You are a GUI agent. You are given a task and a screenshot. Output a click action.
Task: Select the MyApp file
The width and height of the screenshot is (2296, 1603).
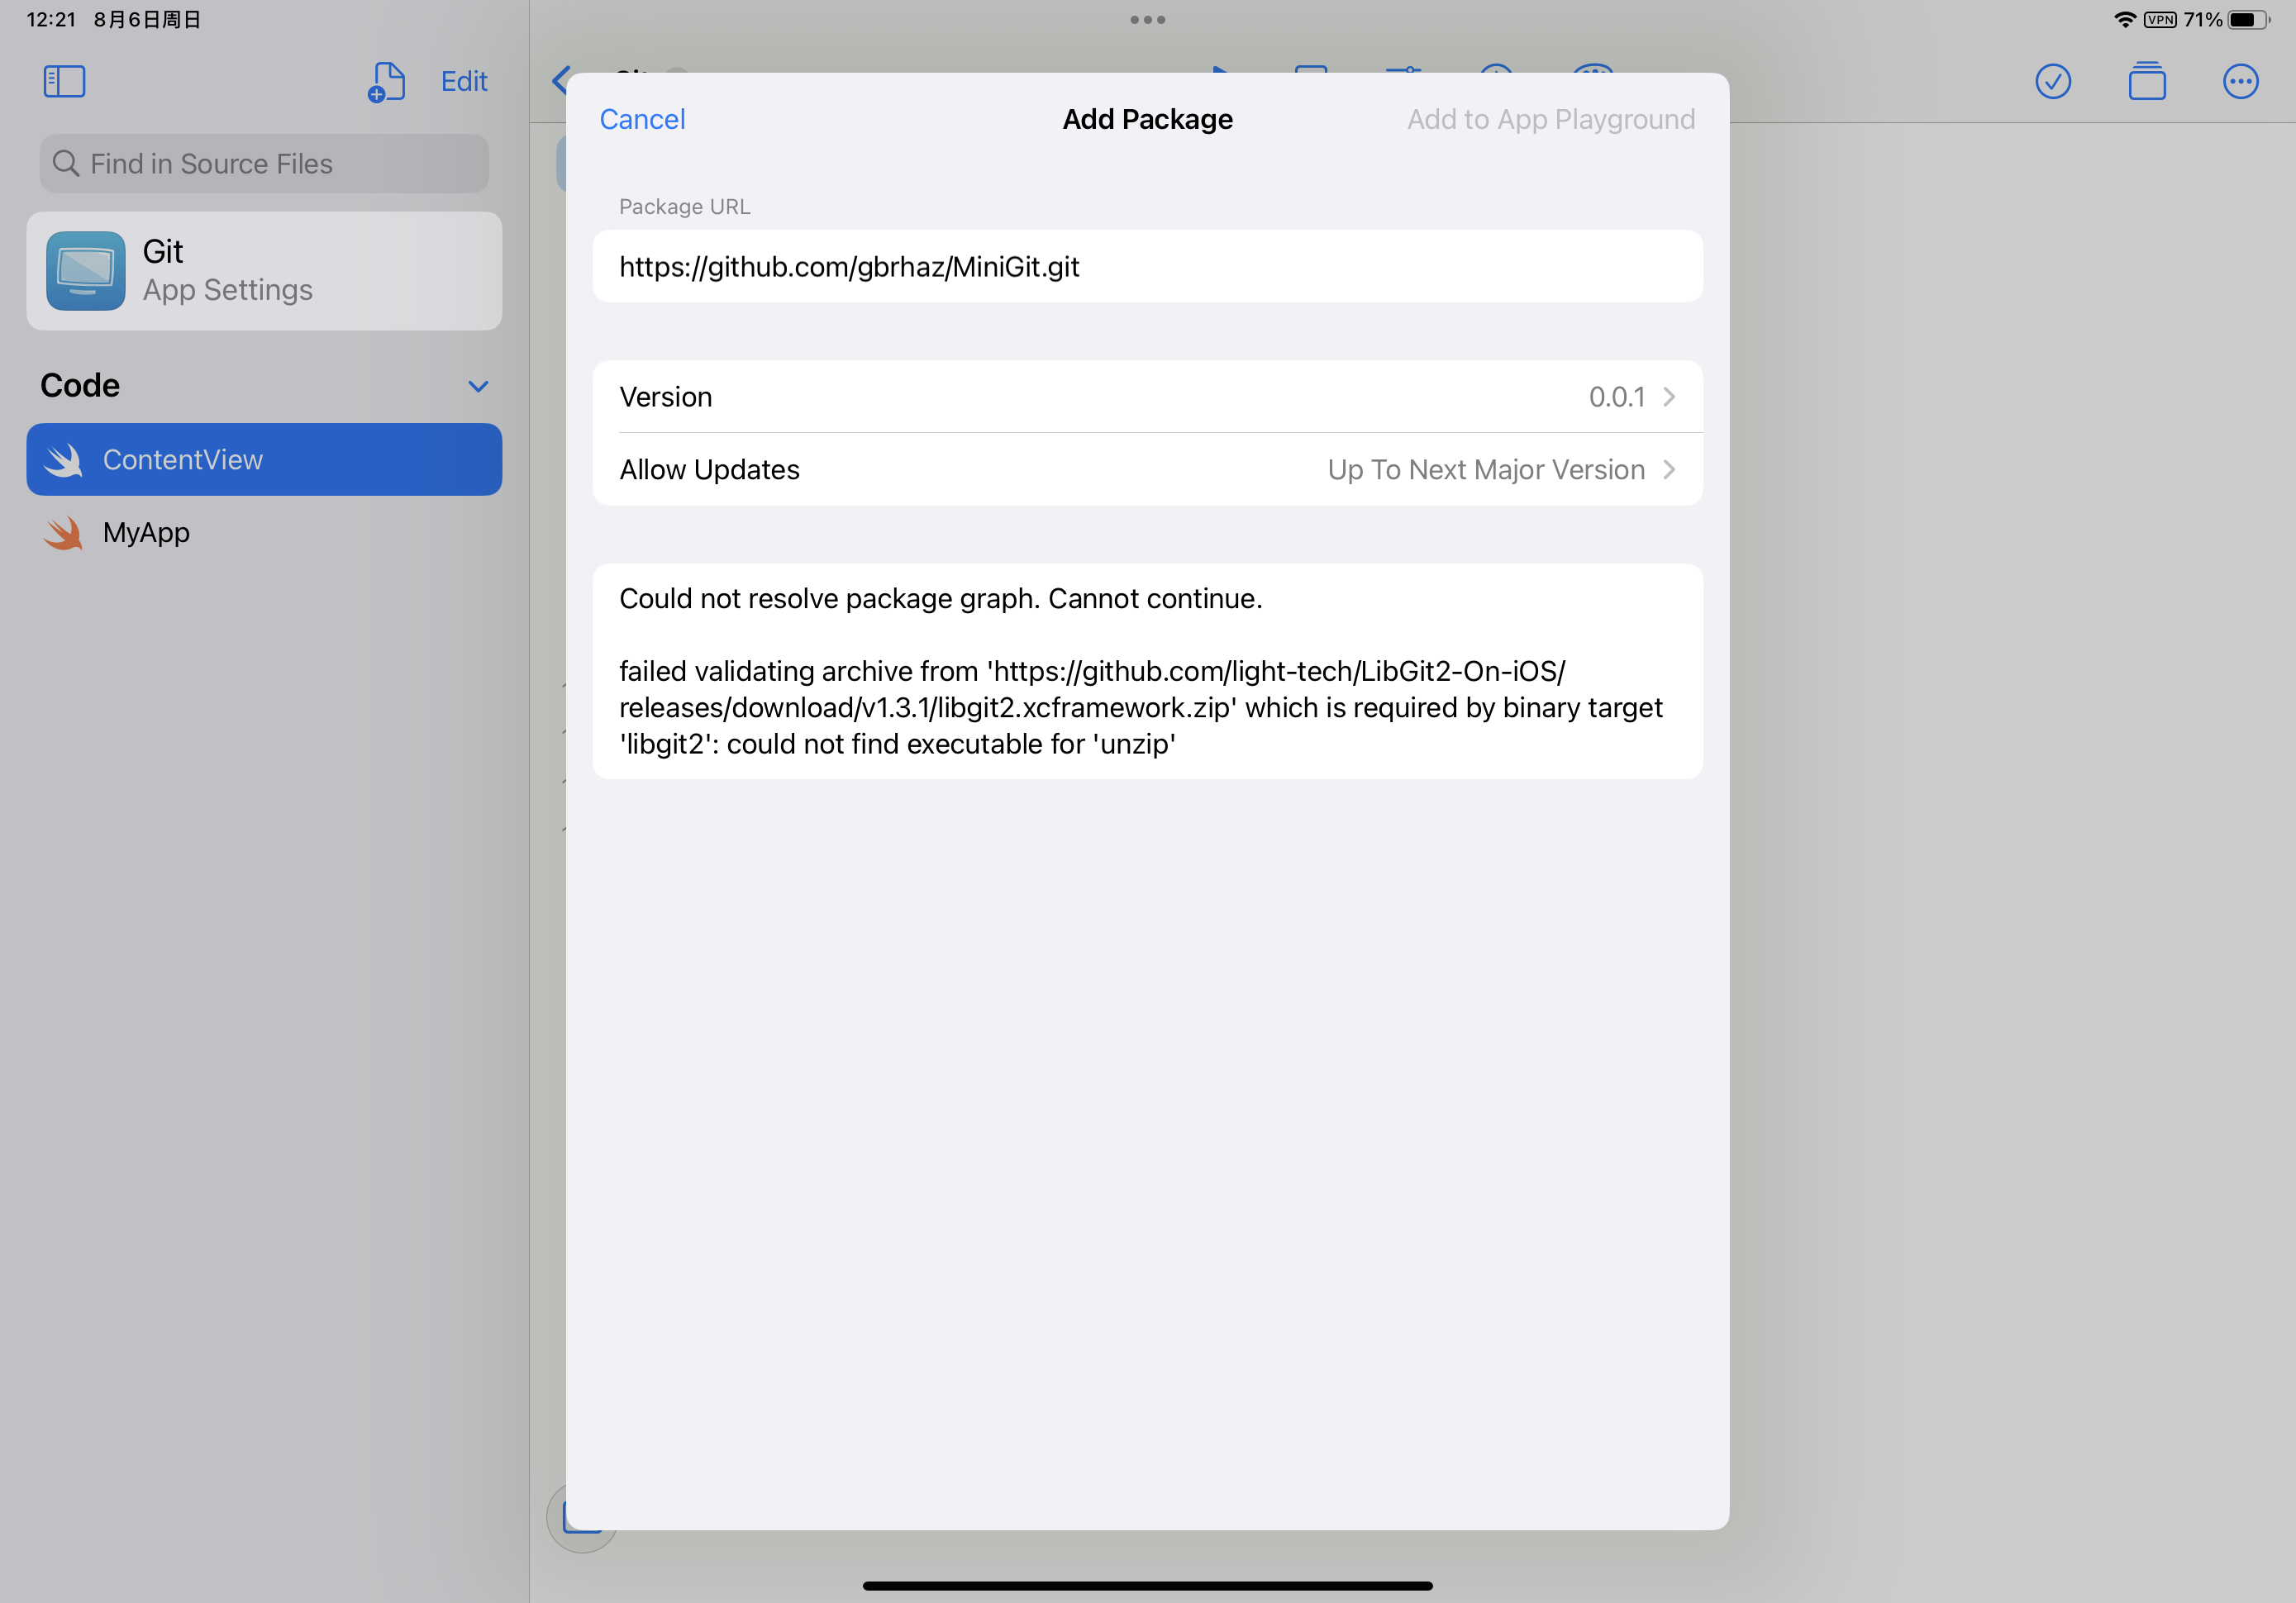point(146,532)
